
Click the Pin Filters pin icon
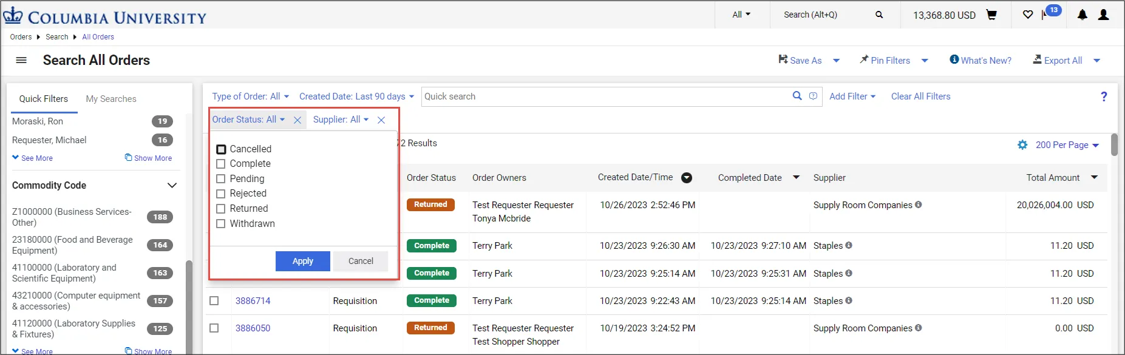click(864, 59)
